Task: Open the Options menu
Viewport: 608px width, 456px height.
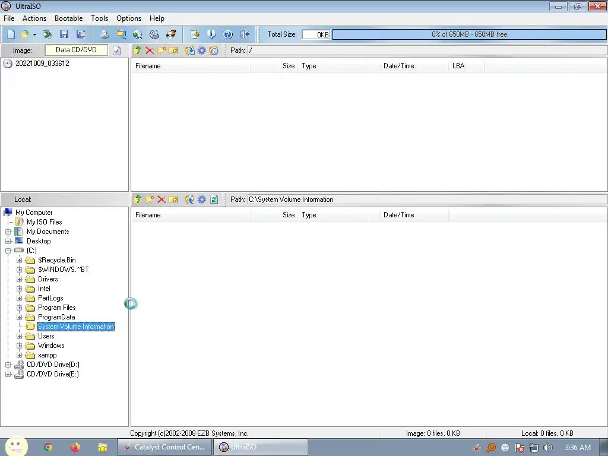Action: (x=129, y=18)
